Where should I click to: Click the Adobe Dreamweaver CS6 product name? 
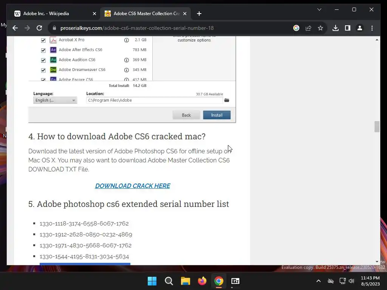click(82, 70)
